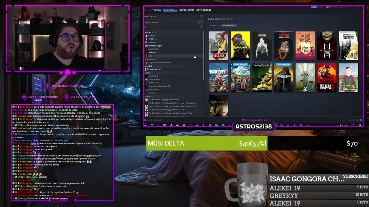
Task: Open Getting Over It cover
Action: pyautogui.click(x=262, y=78)
